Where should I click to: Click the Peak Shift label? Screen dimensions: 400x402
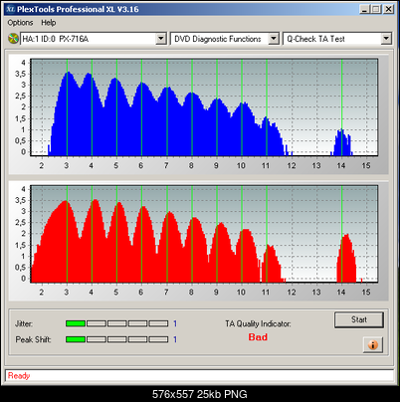click(33, 339)
